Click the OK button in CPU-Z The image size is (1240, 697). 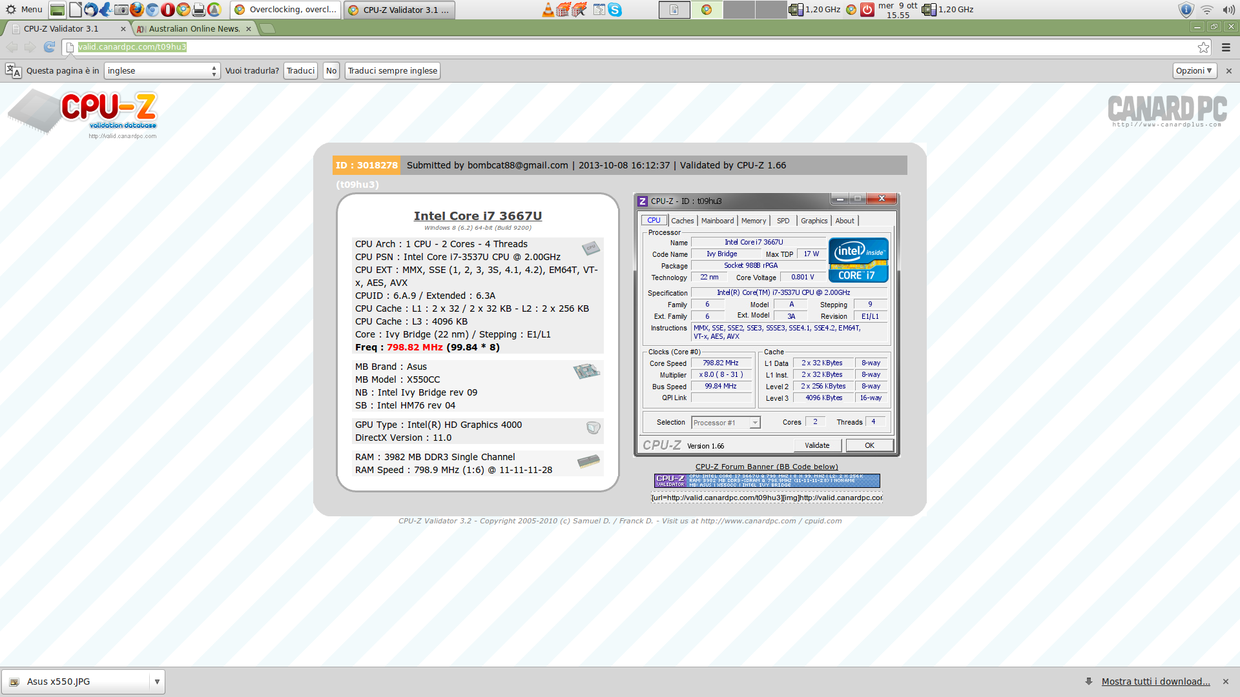click(869, 445)
